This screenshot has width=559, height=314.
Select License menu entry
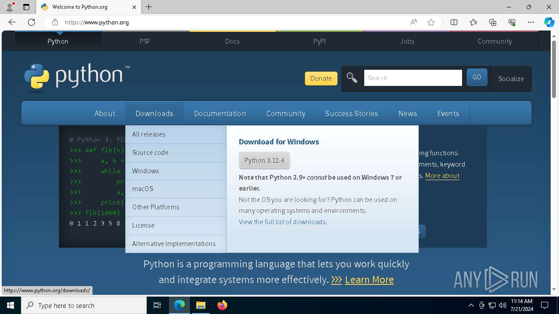click(x=176, y=225)
